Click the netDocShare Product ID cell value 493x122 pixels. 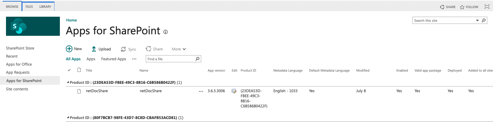pyautogui.click(x=254, y=98)
